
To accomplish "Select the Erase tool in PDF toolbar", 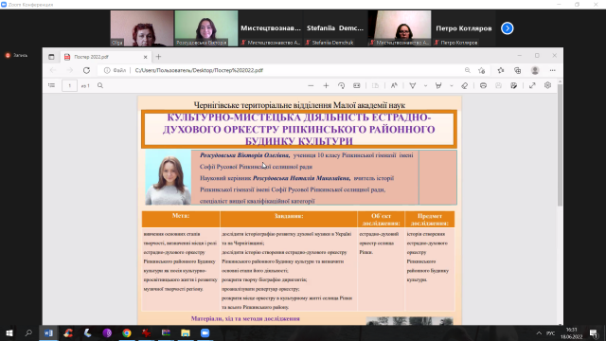I will tap(465, 85).
